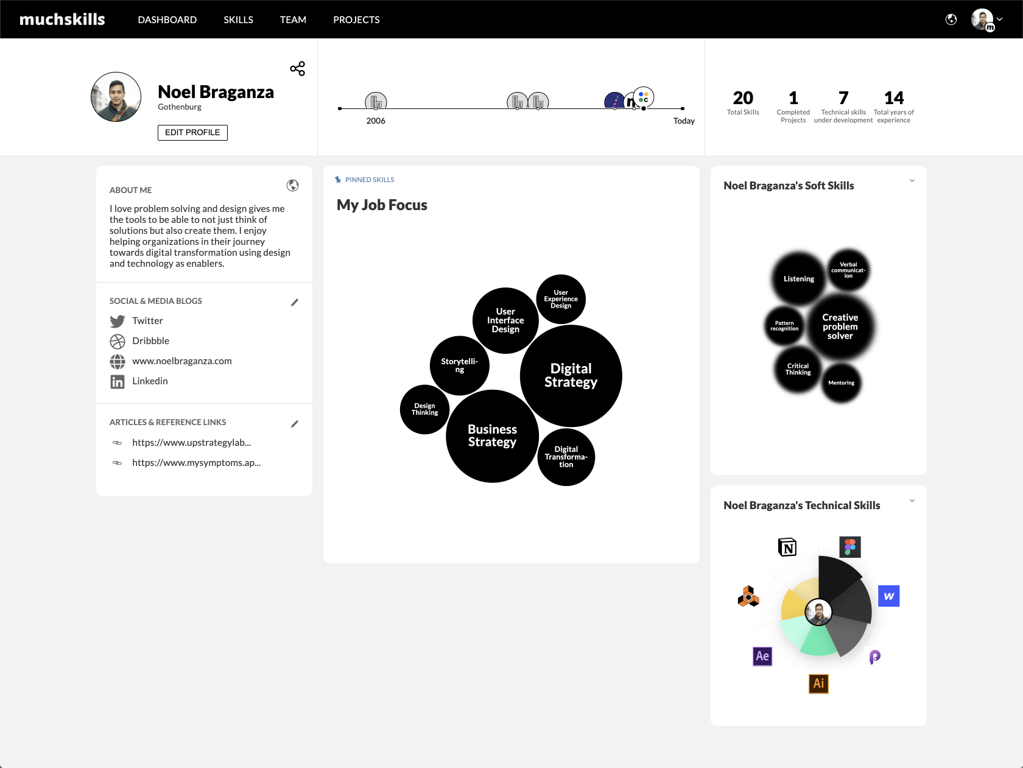Click the After Effects Ae icon
Image resolution: width=1023 pixels, height=768 pixels.
pyautogui.click(x=762, y=656)
